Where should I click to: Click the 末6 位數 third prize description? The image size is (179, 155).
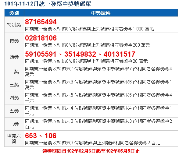(x=98, y=85)
